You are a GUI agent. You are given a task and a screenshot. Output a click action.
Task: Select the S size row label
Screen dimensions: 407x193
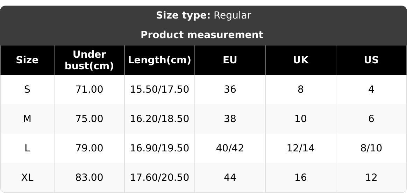click(27, 90)
